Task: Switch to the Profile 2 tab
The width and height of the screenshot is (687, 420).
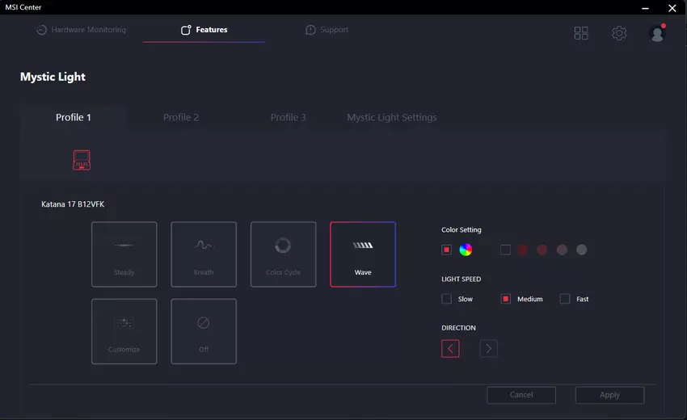Action: click(x=181, y=117)
